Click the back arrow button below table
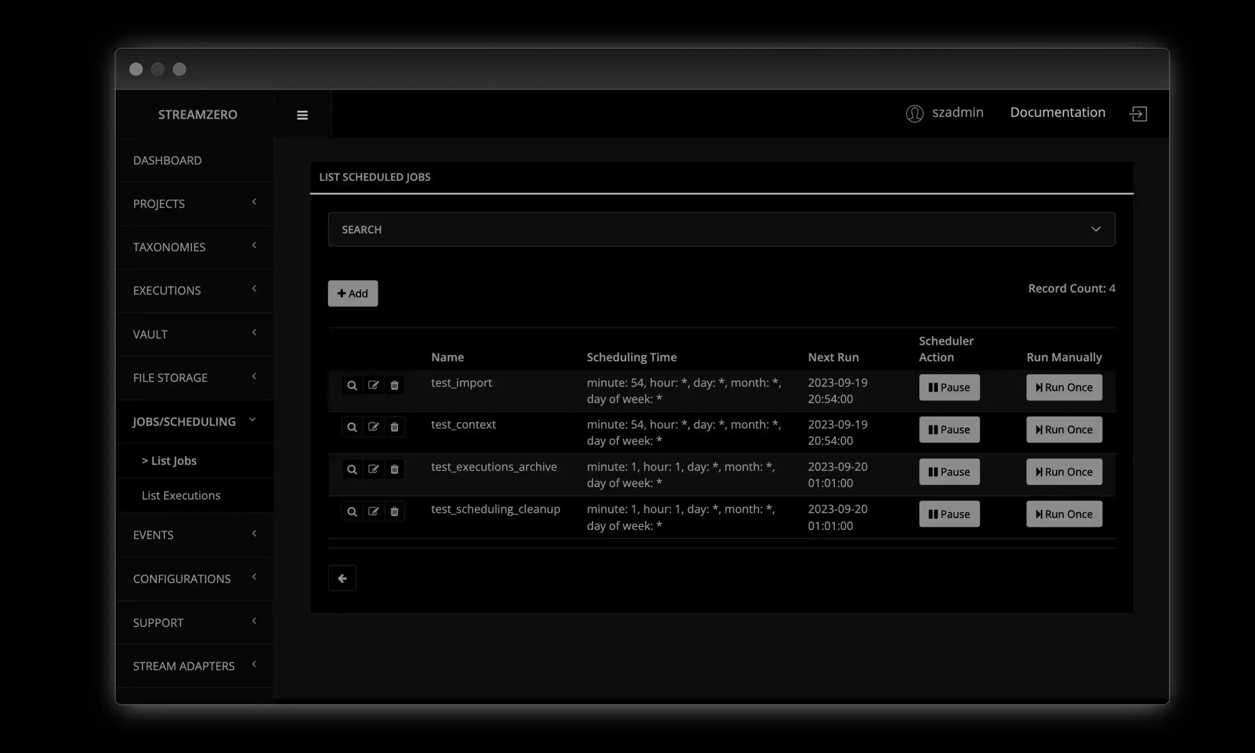 tap(343, 578)
